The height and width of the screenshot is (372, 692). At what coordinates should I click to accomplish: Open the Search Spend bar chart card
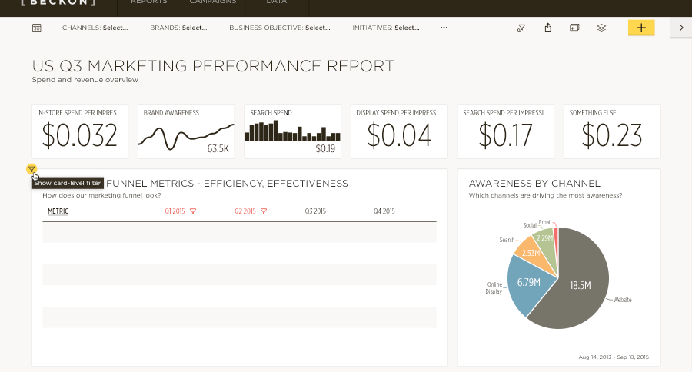pos(293,131)
